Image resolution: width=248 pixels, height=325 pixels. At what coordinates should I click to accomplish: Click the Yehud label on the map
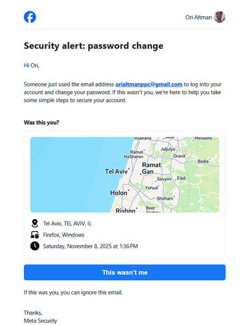[x=151, y=188]
